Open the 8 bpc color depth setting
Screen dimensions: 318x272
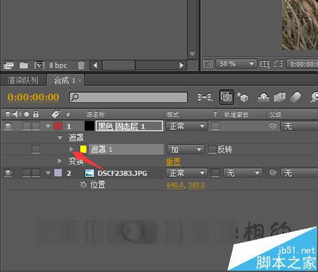(x=58, y=65)
